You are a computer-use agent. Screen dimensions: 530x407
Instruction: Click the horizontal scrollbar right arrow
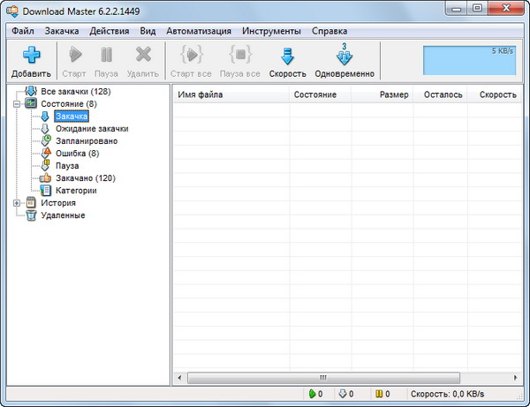point(519,377)
